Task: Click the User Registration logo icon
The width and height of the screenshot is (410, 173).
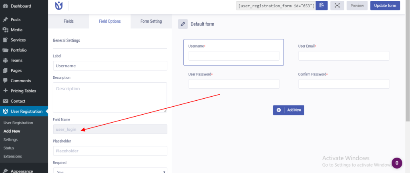Action: click(59, 6)
